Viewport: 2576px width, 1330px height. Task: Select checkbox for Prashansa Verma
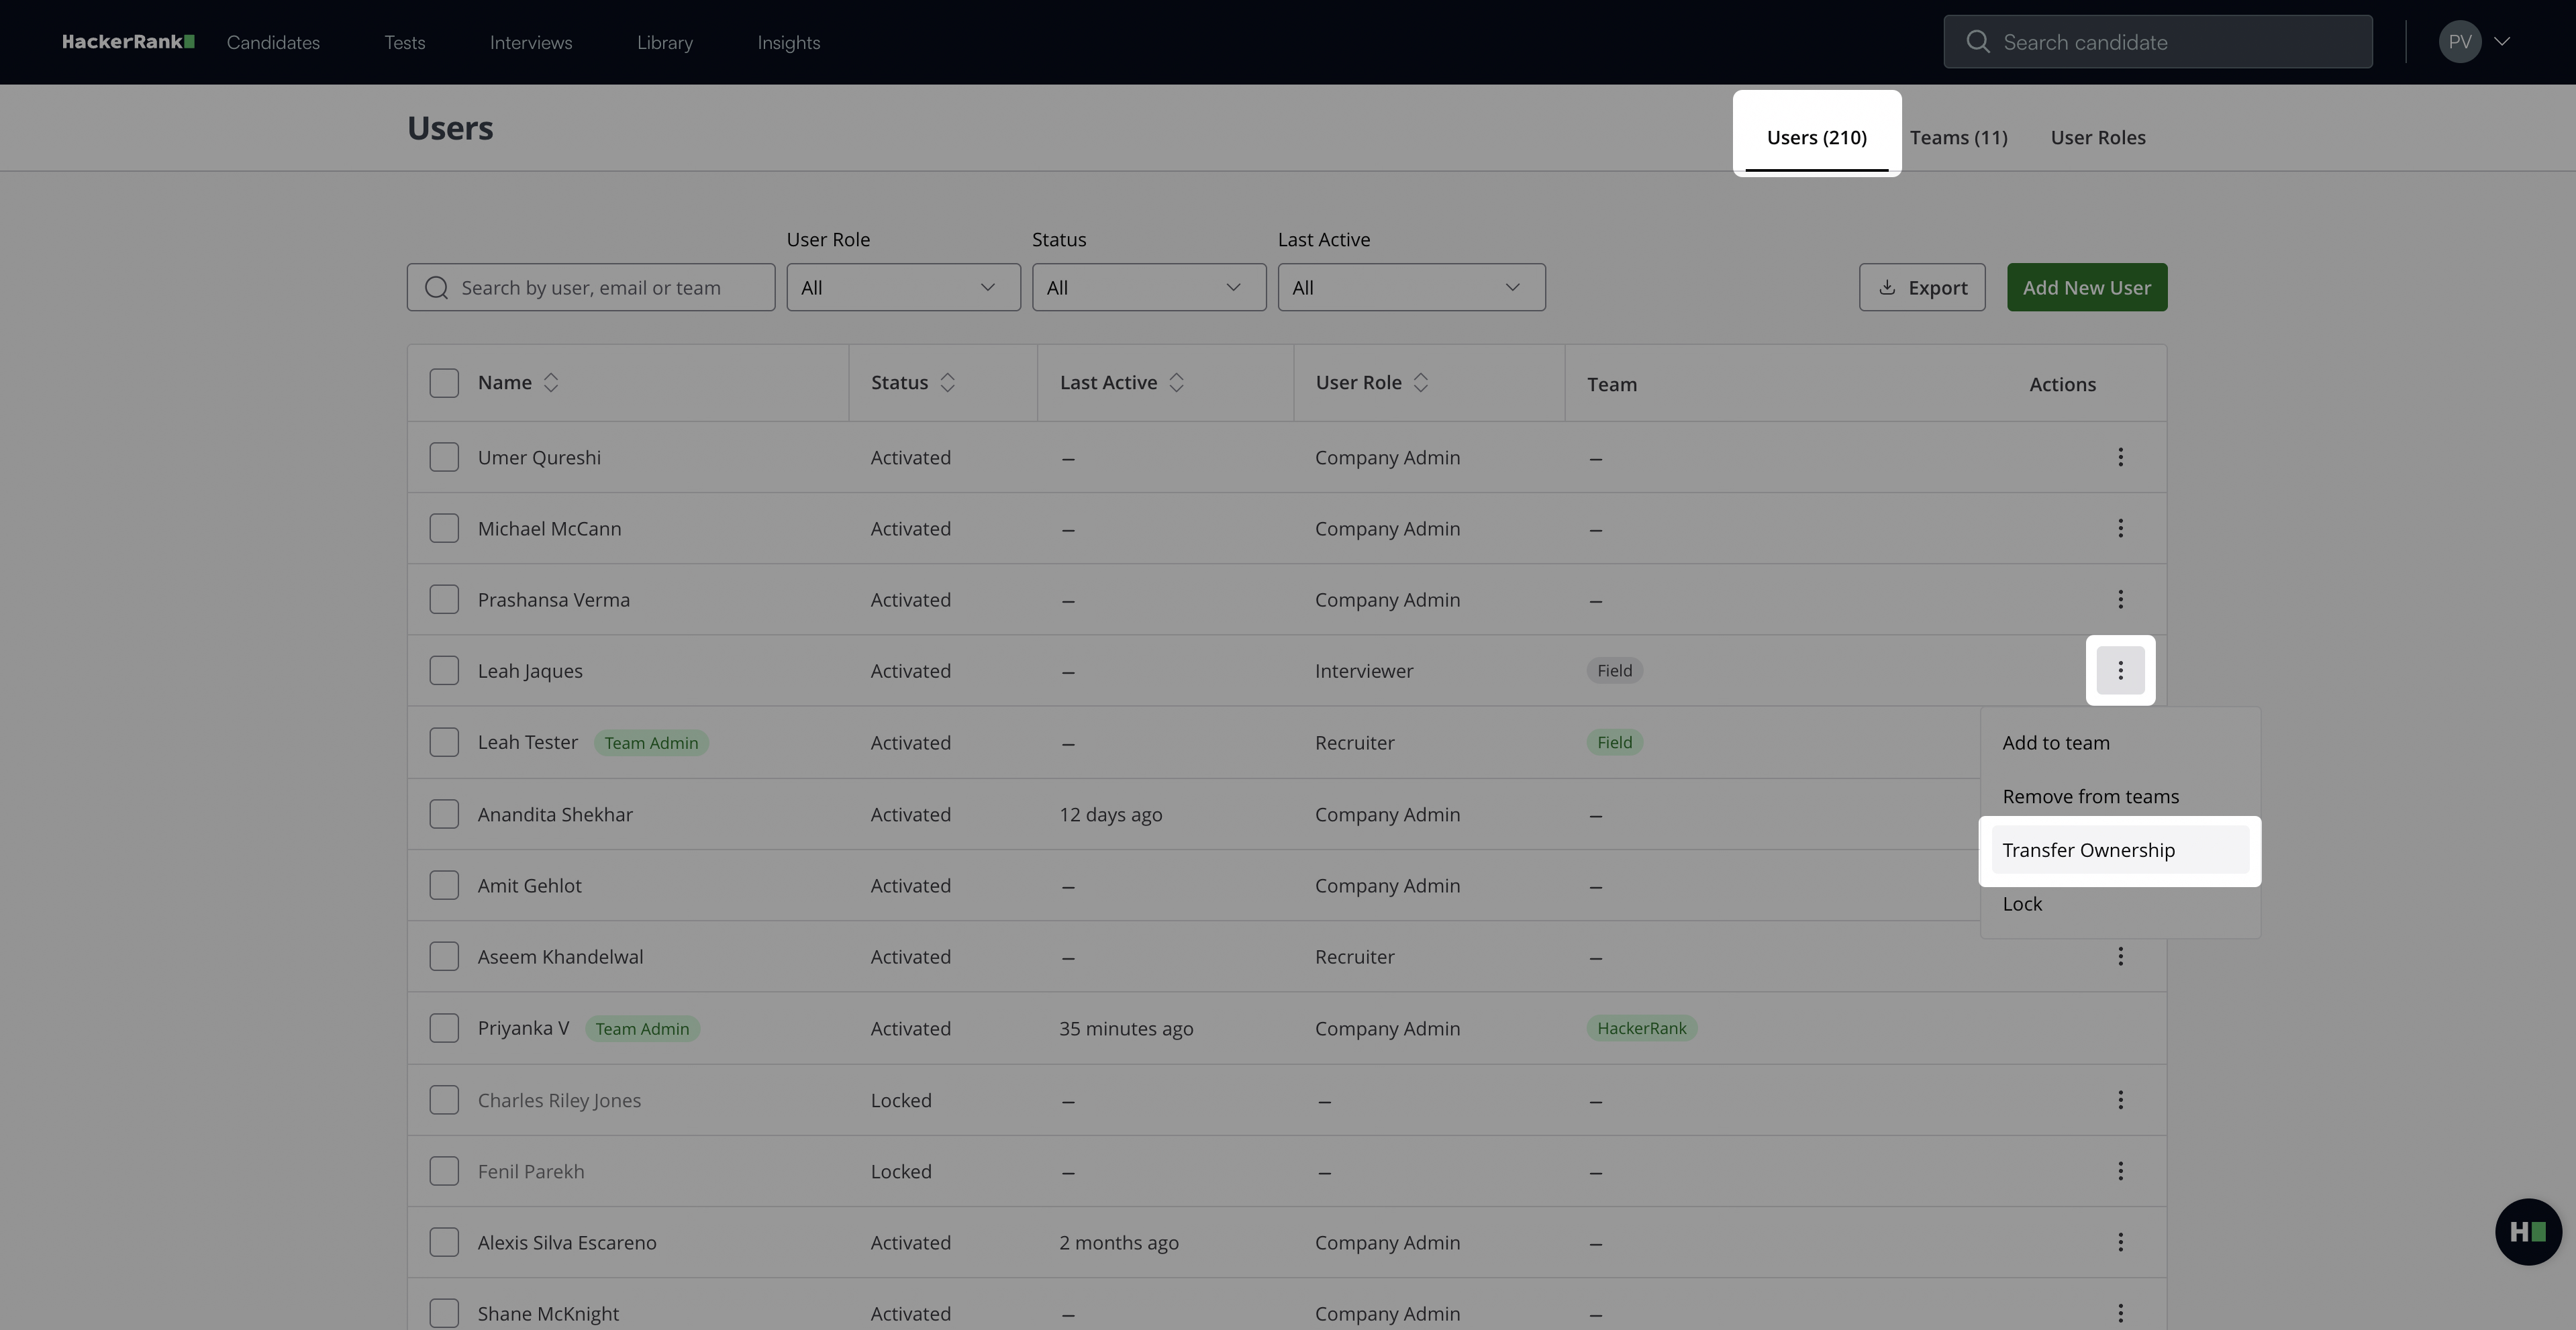point(444,599)
